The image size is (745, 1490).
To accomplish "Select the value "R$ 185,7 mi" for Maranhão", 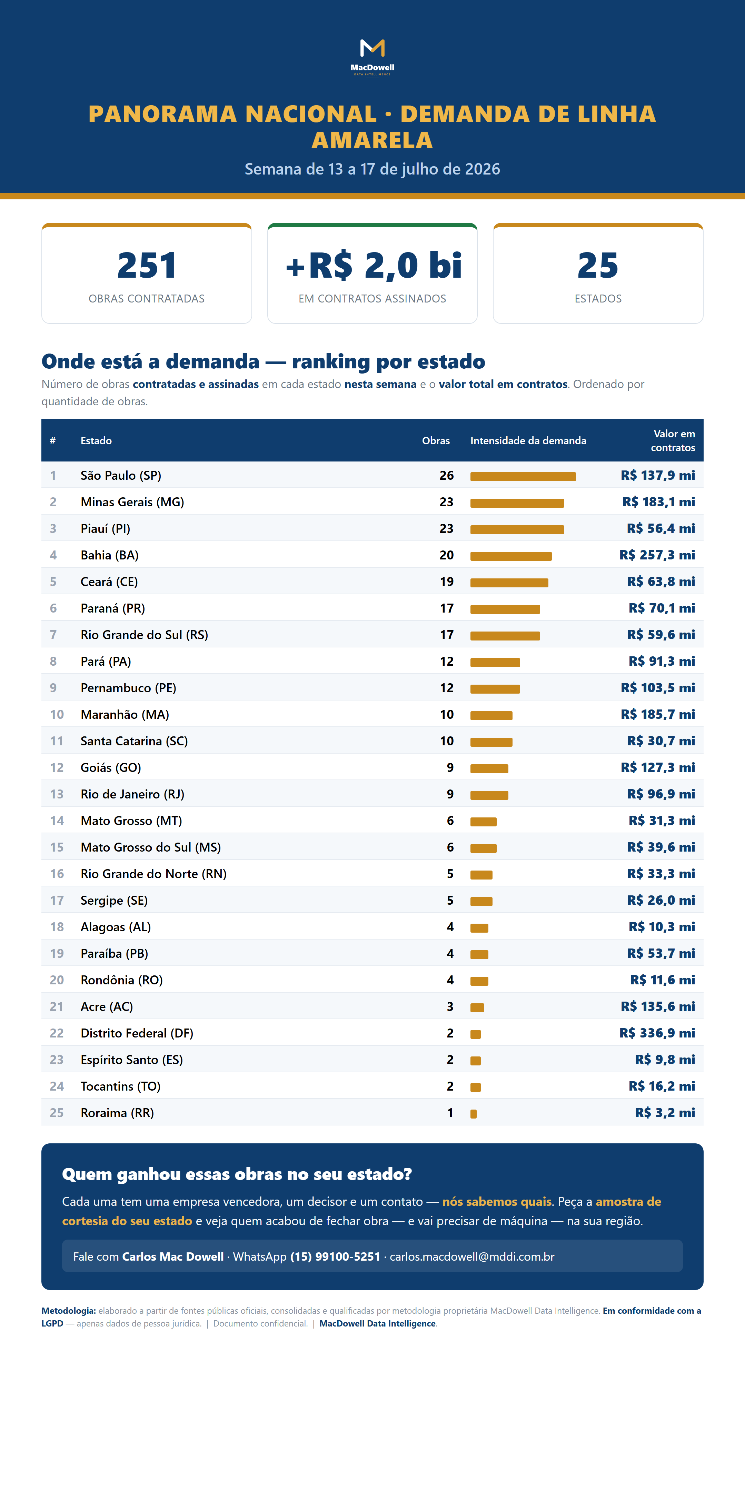I will (658, 715).
